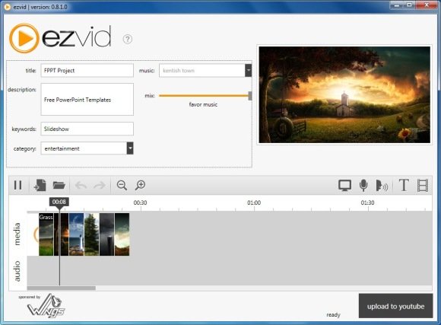Select the Grass clip thumbnail

tap(46, 234)
